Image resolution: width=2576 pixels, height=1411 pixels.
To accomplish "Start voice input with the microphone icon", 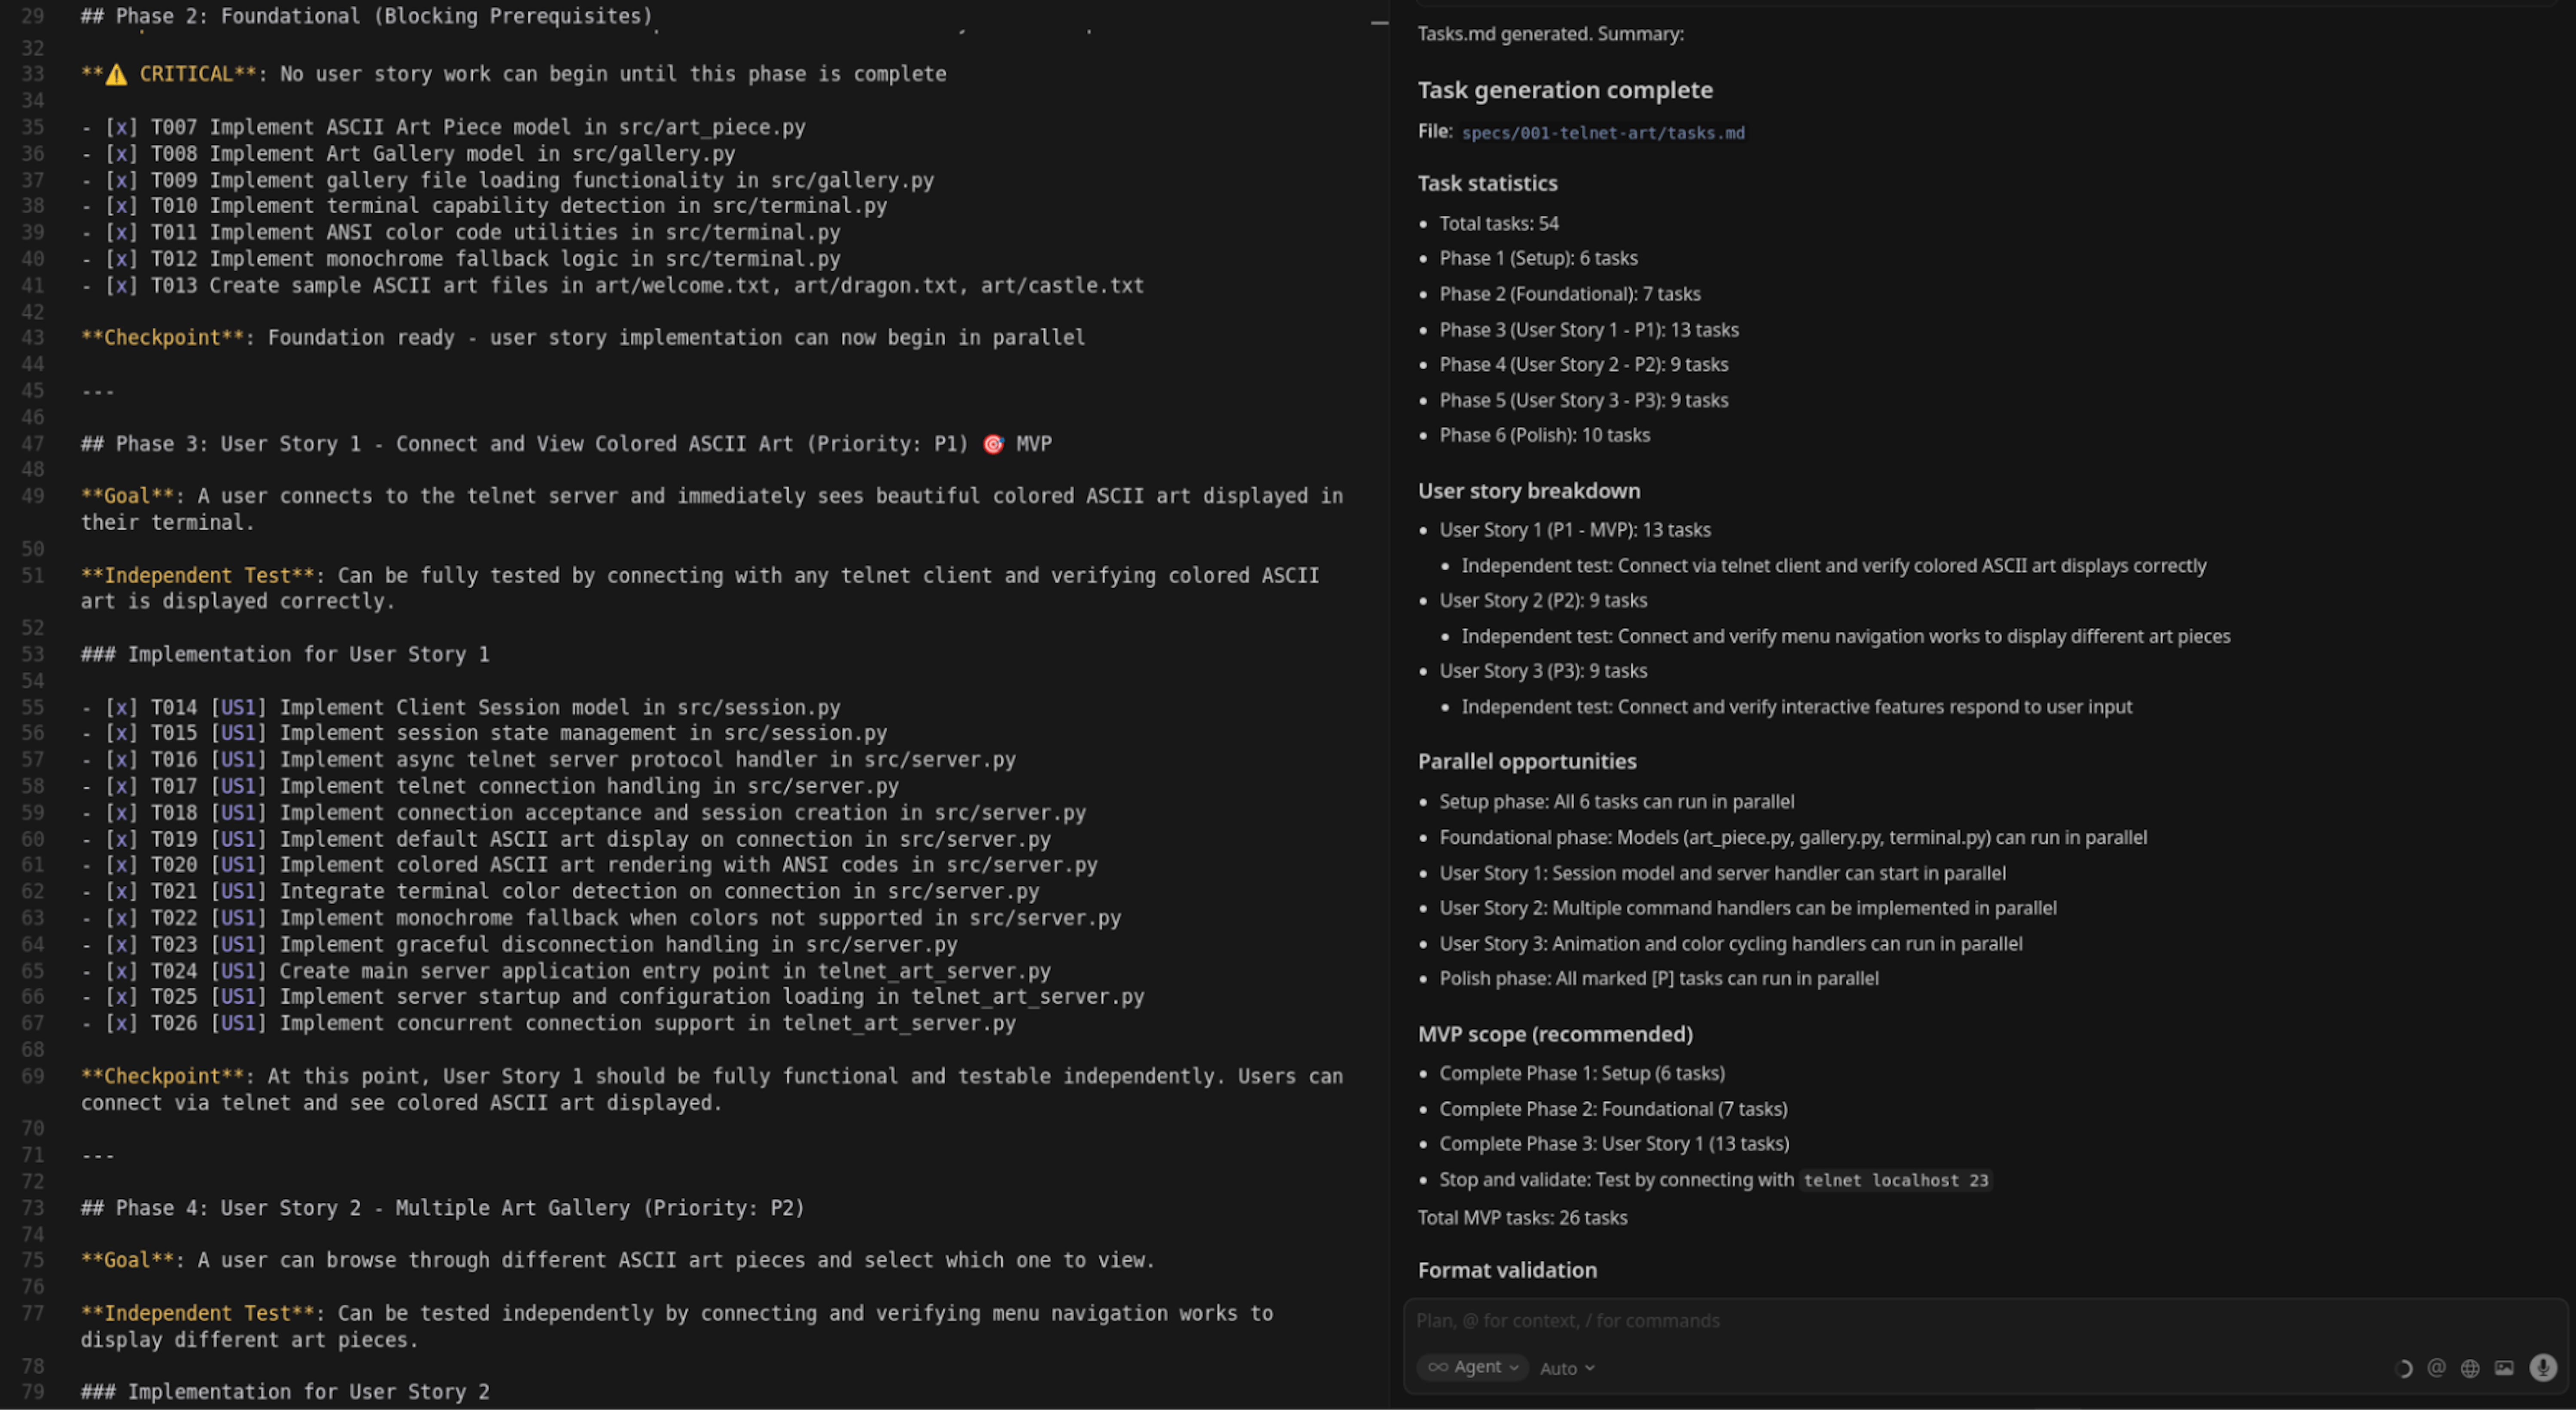I will 2543,1368.
